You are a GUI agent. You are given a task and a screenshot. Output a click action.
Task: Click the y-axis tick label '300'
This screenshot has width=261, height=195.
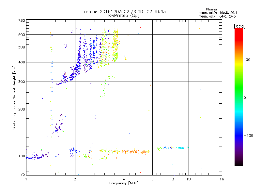(x=22, y=82)
